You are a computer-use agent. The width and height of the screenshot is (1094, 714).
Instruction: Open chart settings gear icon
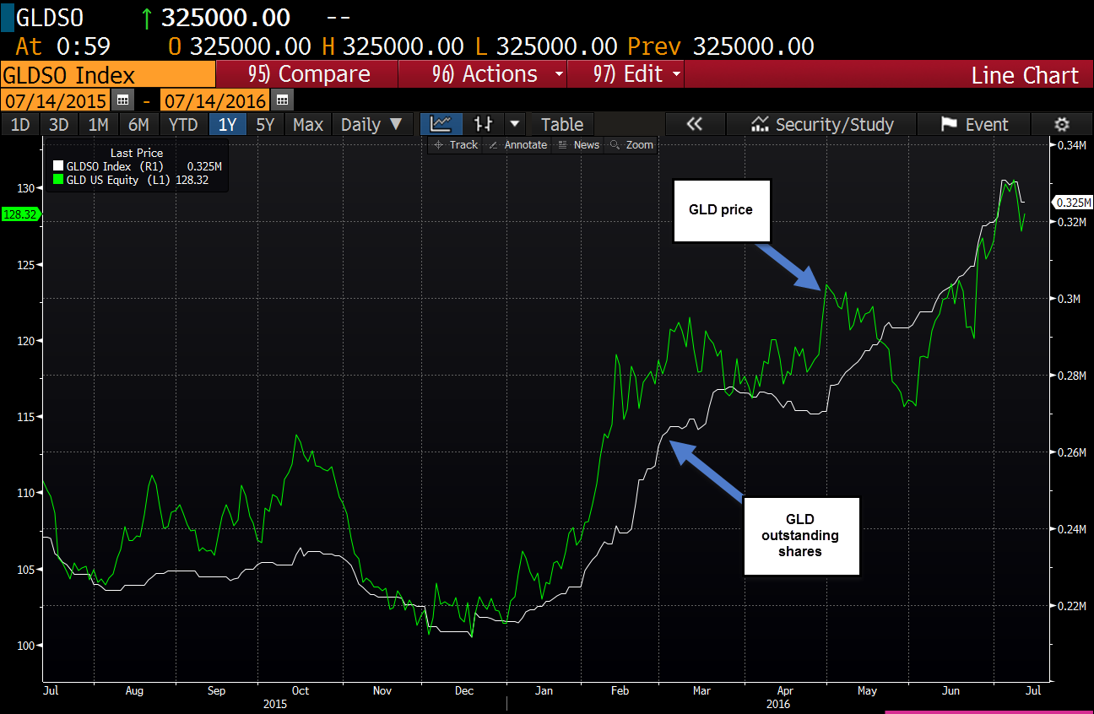click(1062, 124)
